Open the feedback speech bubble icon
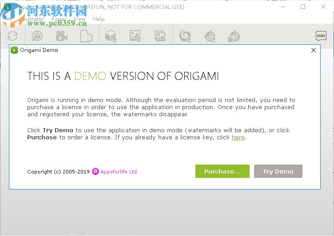Image resolution: width=334 pixels, height=236 pixels. [x=321, y=36]
